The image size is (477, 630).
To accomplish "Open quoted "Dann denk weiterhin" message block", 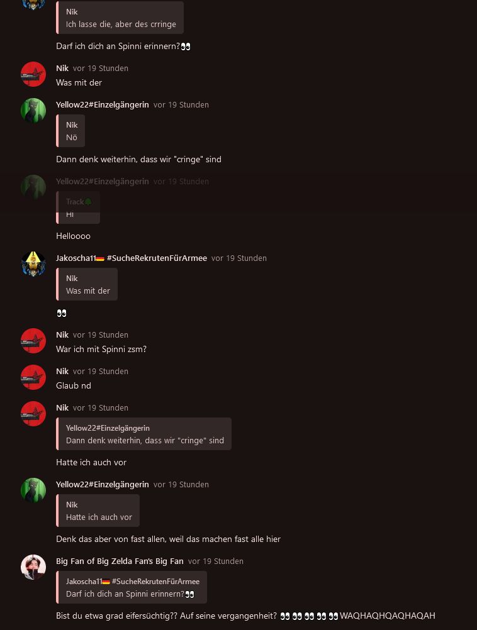I will pos(143,434).
